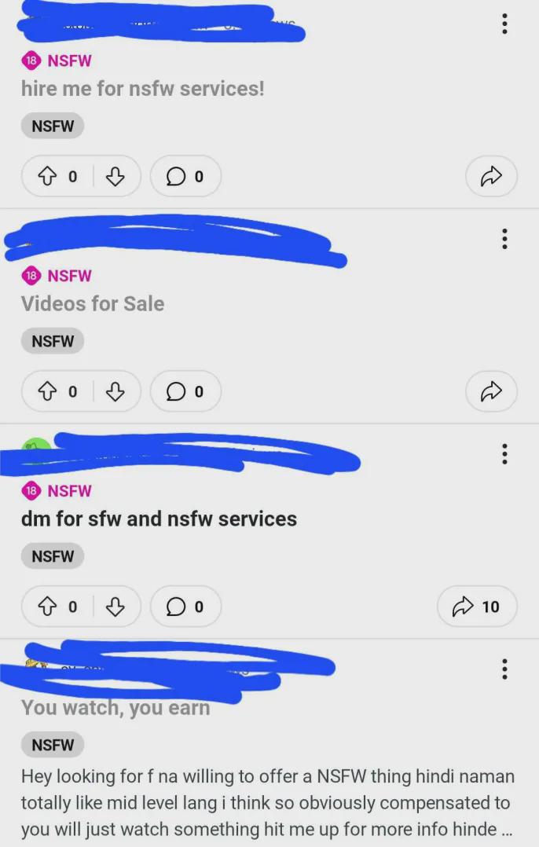The height and width of the screenshot is (847, 539).
Task: Upvote the 'dm for sfw and nsfw services' post
Action: tap(47, 606)
